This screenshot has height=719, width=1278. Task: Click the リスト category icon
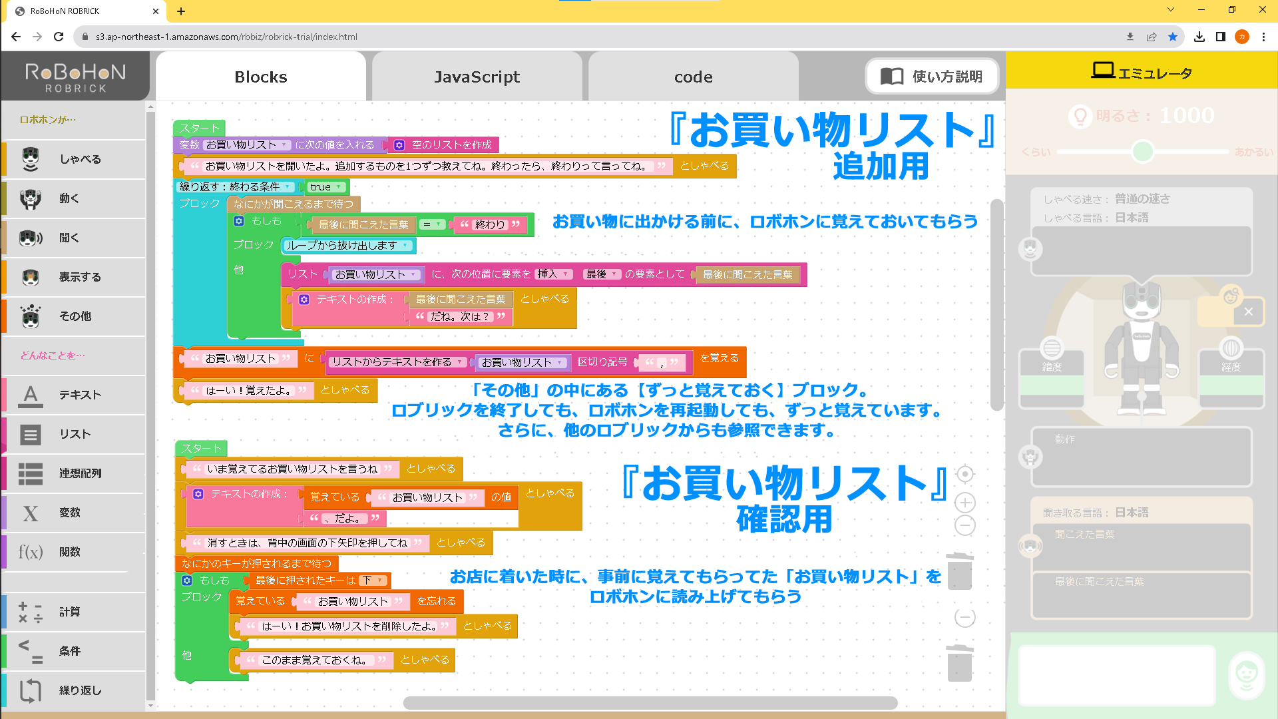31,434
